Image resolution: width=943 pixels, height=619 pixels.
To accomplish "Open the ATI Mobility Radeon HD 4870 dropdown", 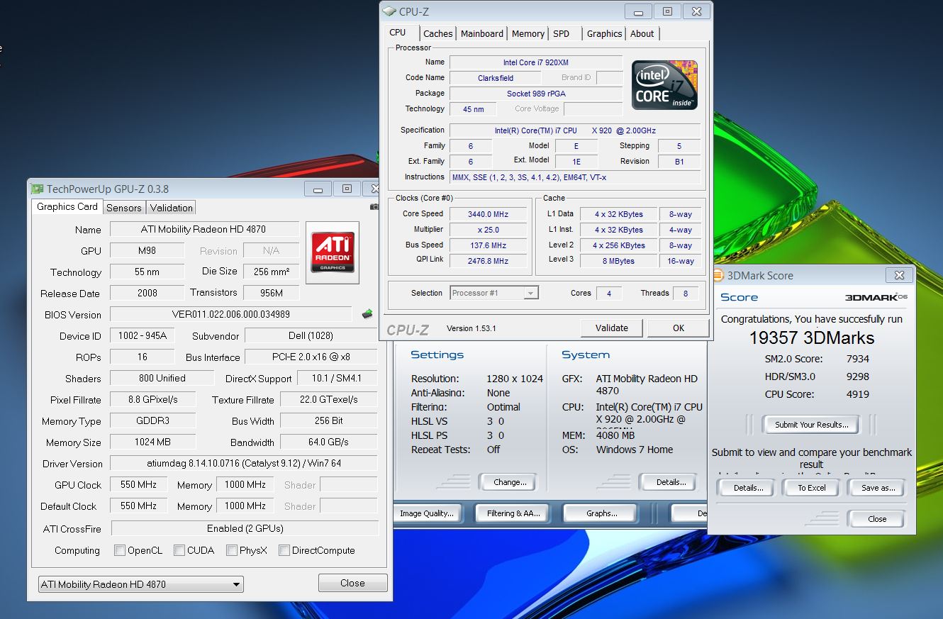I will [x=140, y=584].
